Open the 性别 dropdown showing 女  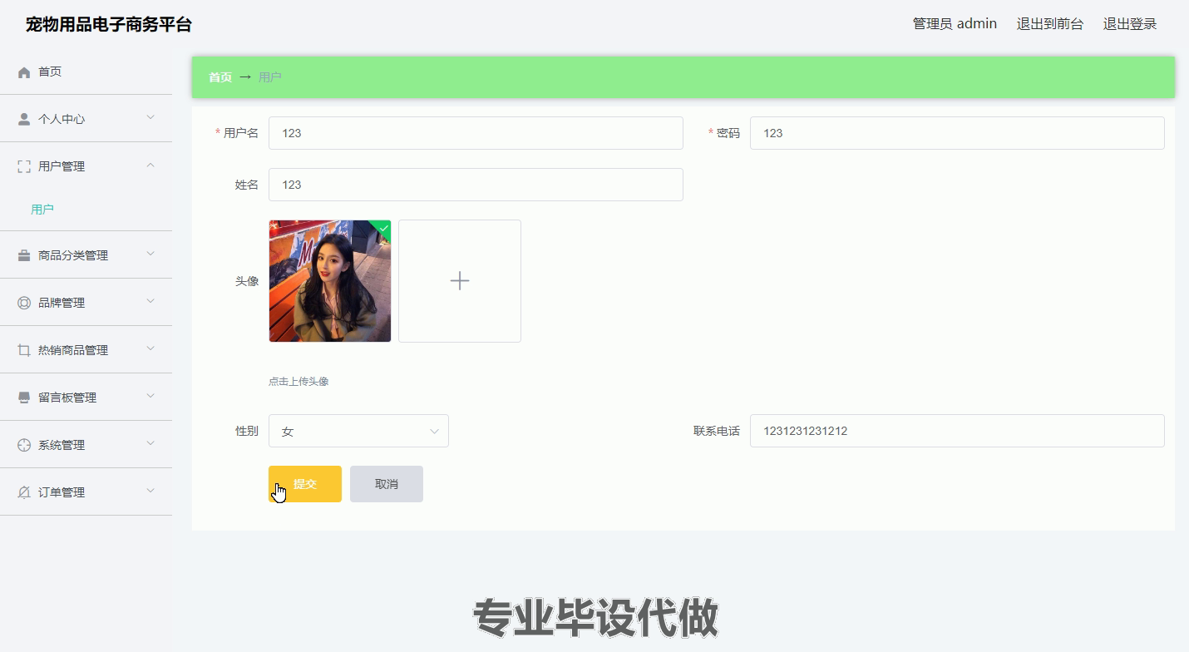[x=358, y=431]
